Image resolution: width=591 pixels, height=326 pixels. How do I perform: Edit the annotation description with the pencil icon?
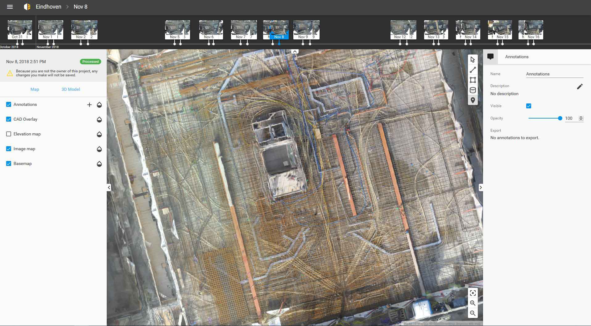click(580, 87)
